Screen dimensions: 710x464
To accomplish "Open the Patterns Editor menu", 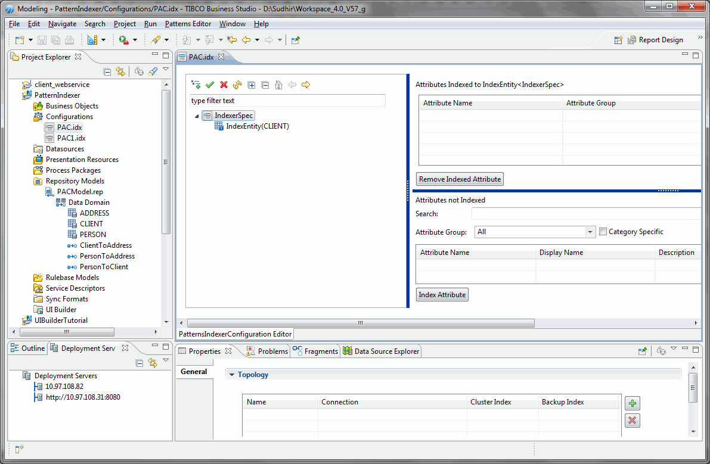I will click(x=188, y=24).
